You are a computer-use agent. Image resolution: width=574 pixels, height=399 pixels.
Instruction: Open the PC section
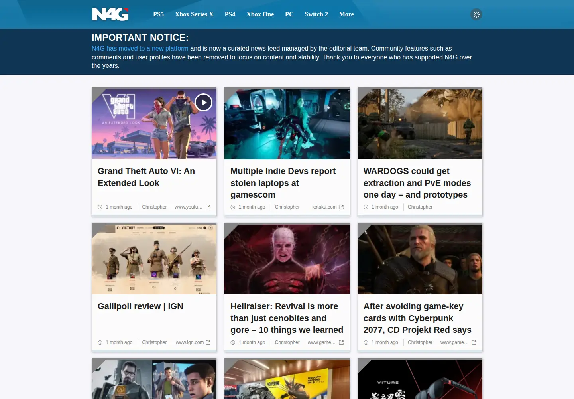pos(289,14)
